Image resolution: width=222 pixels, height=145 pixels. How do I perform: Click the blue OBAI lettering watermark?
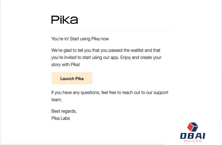click(x=192, y=136)
